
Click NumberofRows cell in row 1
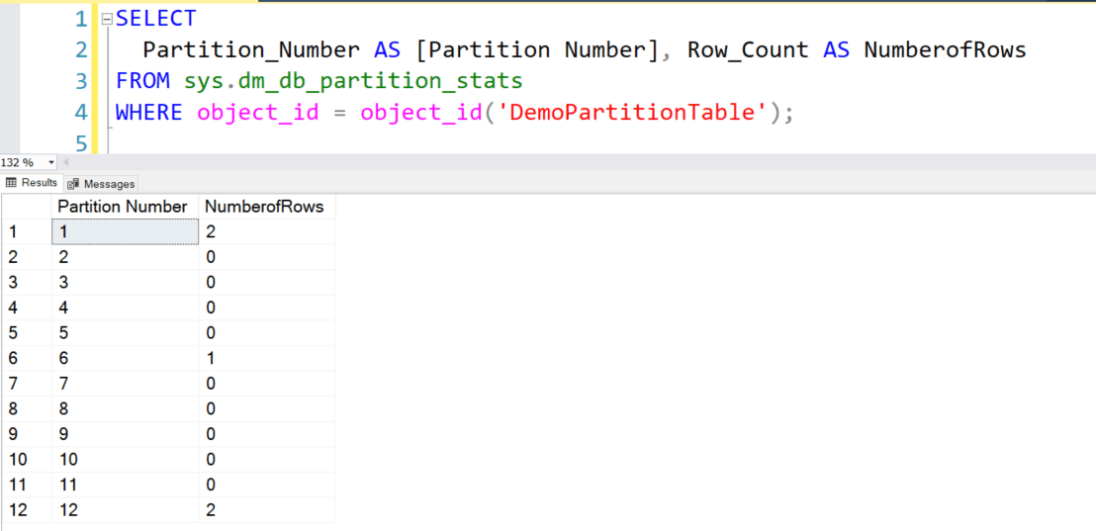266,232
